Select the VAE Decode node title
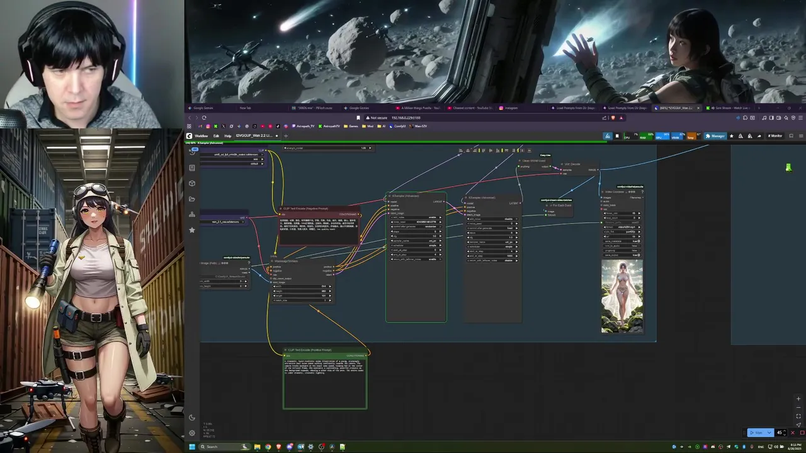The image size is (806, 453). [572, 164]
